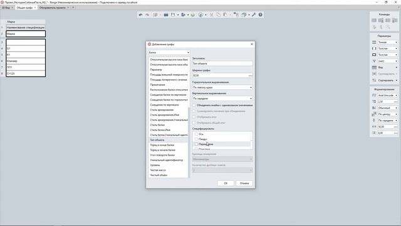The image size is (401, 226).
Task: Close the Добавление графы dialog
Action: click(x=252, y=44)
